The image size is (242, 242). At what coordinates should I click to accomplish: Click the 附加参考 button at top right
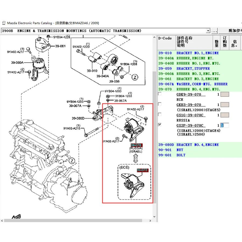point(230,31)
